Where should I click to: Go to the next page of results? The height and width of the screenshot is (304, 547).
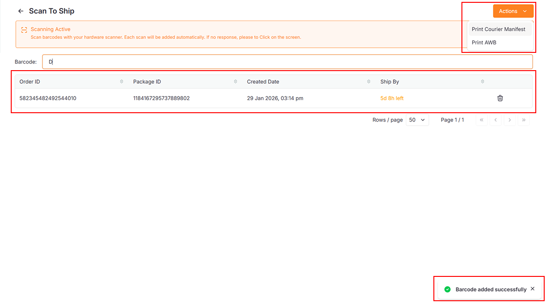[510, 120]
